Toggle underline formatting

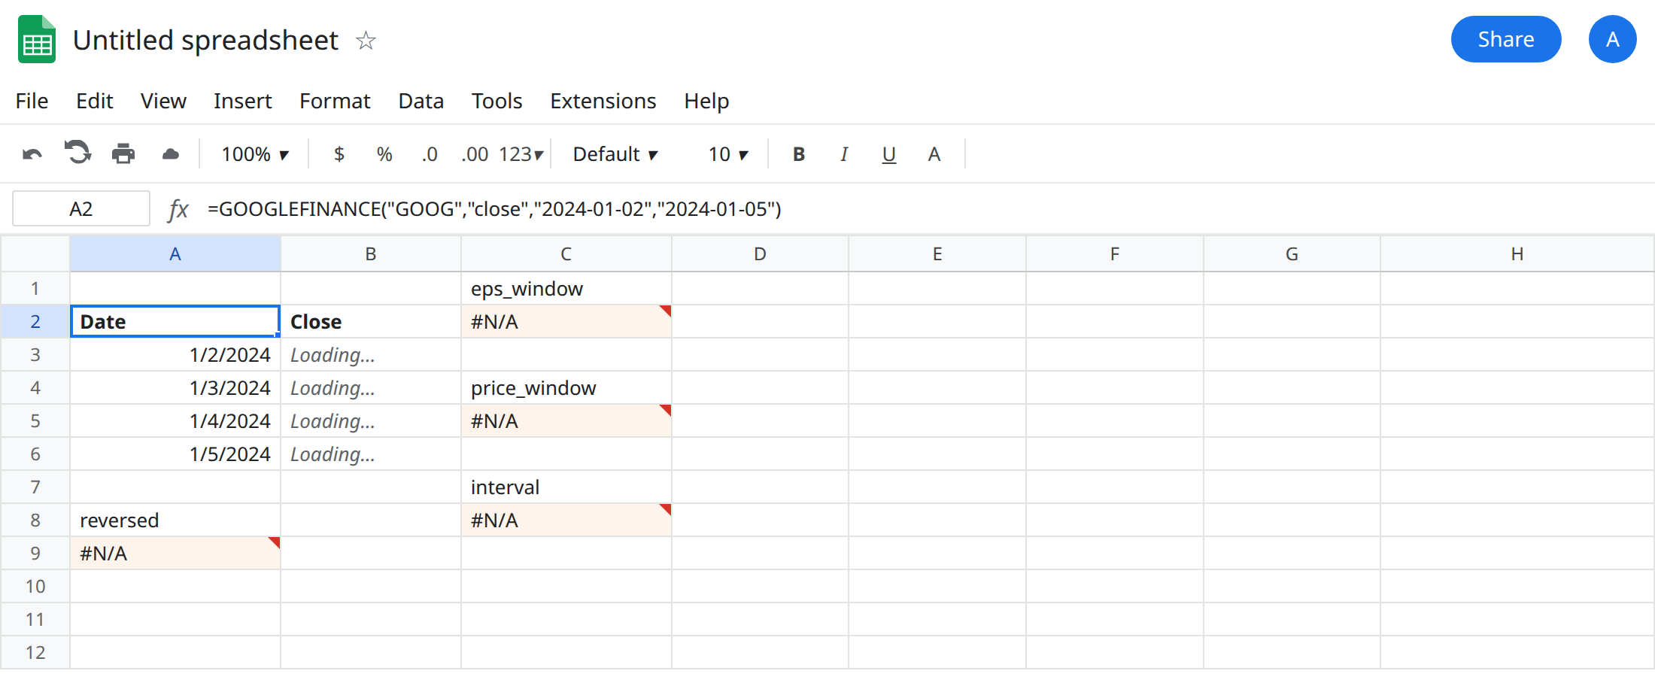pyautogui.click(x=889, y=154)
